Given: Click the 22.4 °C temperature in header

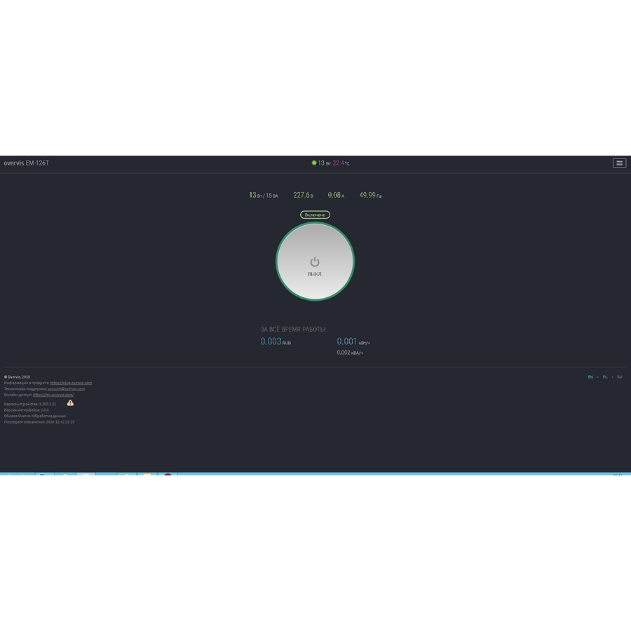Looking at the screenshot, I should pos(341,163).
